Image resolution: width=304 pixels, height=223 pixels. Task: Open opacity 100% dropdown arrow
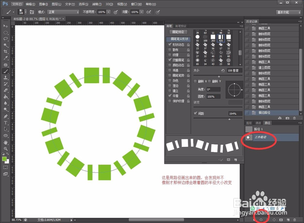pyautogui.click(x=109, y=12)
